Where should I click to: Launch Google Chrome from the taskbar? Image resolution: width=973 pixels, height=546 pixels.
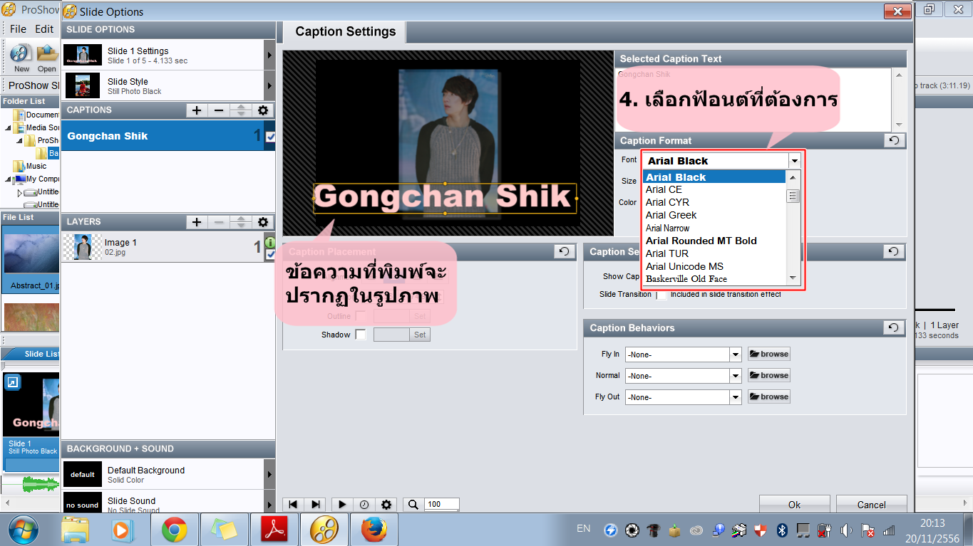175,530
